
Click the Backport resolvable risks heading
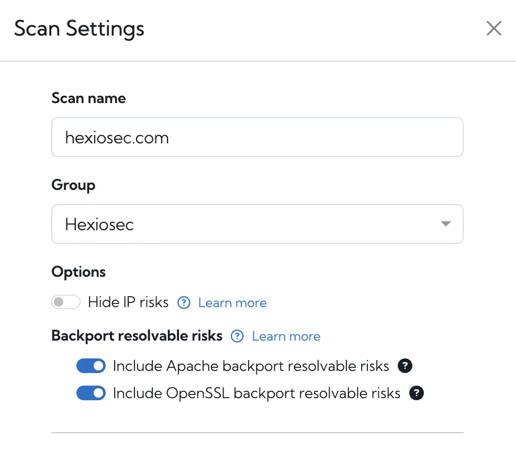[136, 336]
